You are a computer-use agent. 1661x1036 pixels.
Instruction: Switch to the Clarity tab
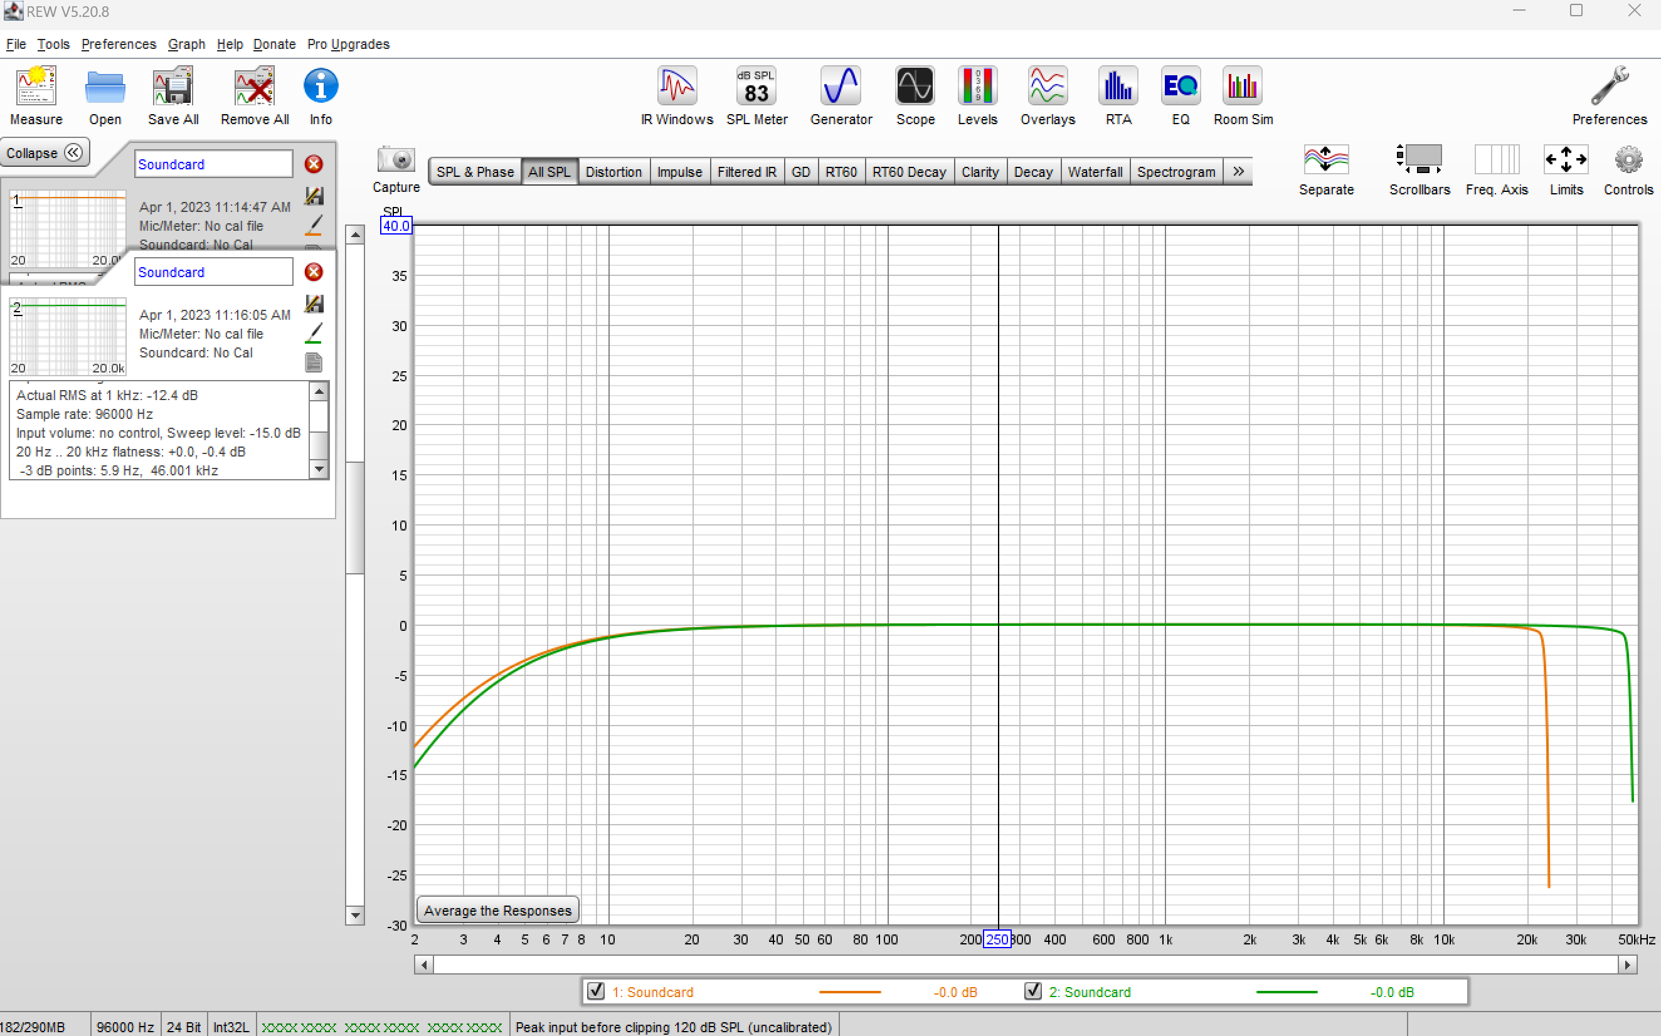coord(979,171)
